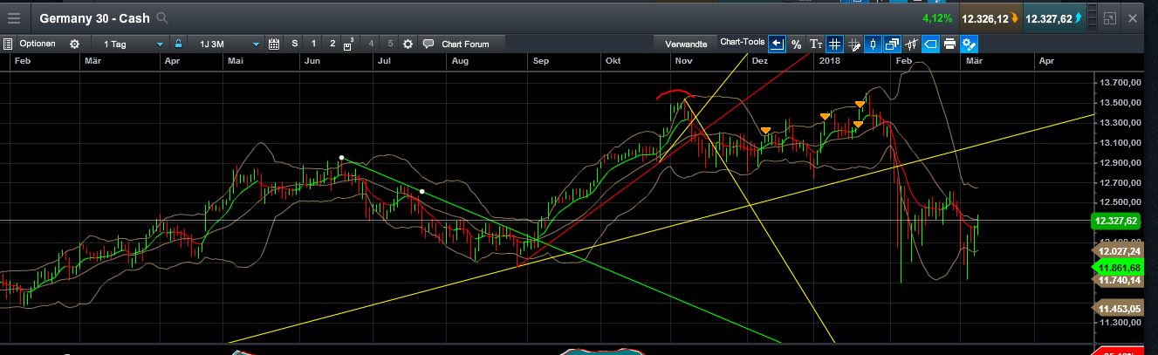Click the Germany 30 - Cash title

pyautogui.click(x=93, y=18)
